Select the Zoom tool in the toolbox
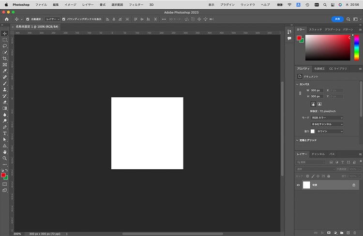Image resolution: width=363 pixels, height=236 pixels. pos(5,159)
